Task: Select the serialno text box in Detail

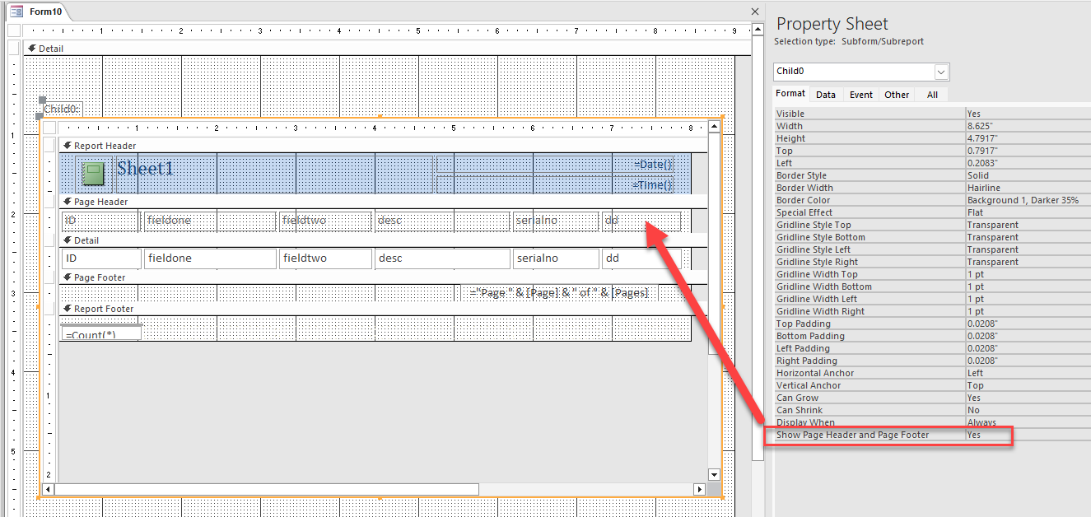Action: pos(556,258)
